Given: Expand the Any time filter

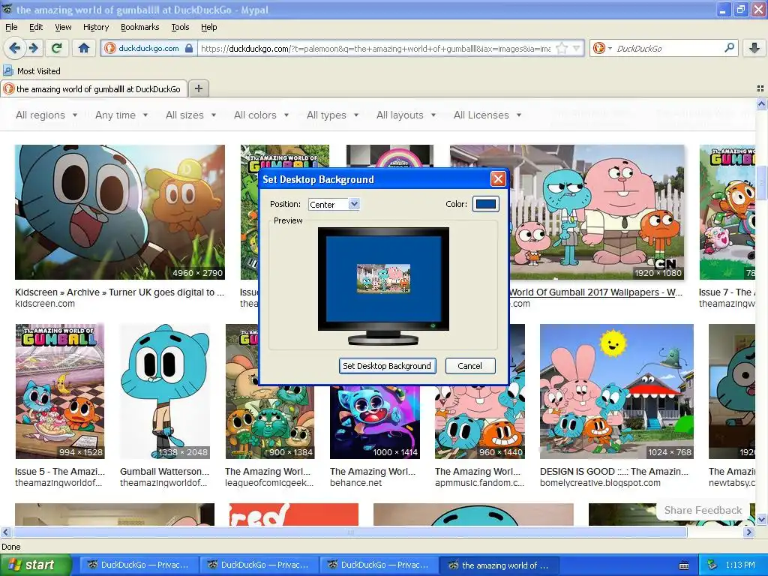Looking at the screenshot, I should click(x=121, y=115).
